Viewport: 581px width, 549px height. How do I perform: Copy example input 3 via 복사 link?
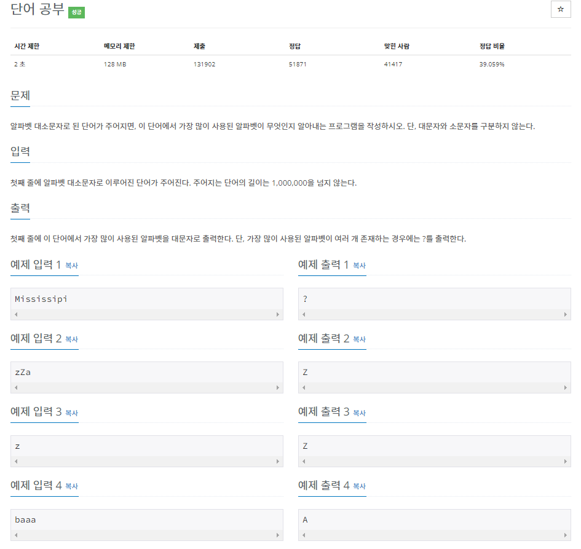[x=71, y=413]
